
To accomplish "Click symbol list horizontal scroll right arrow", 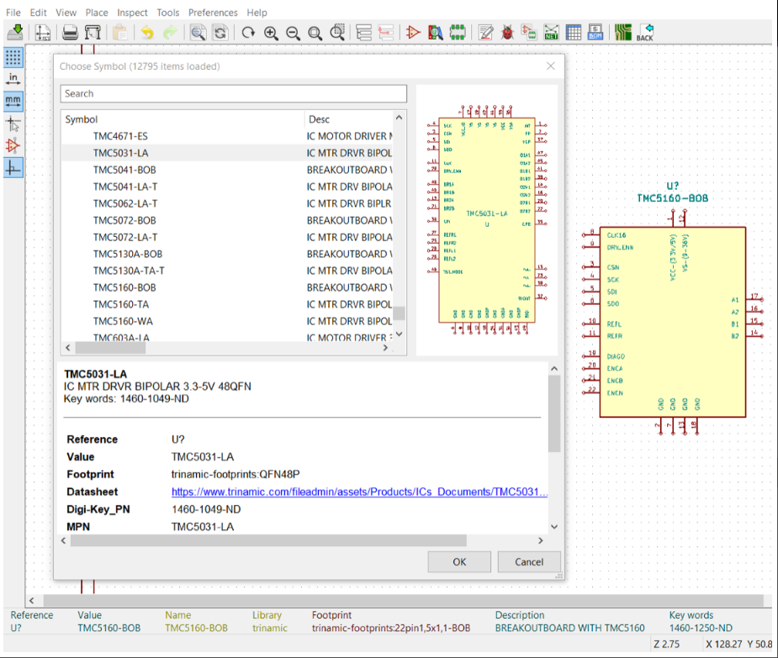I will pos(385,348).
